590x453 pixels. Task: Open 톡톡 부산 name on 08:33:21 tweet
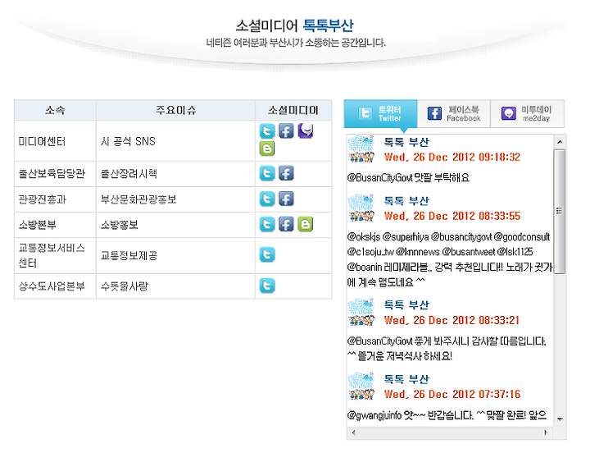tap(406, 304)
